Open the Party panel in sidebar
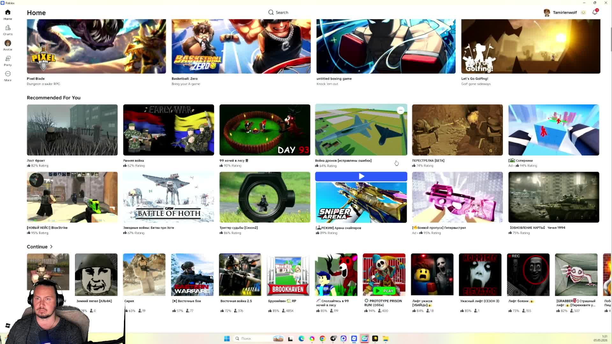This screenshot has height=344, width=612. 8,61
